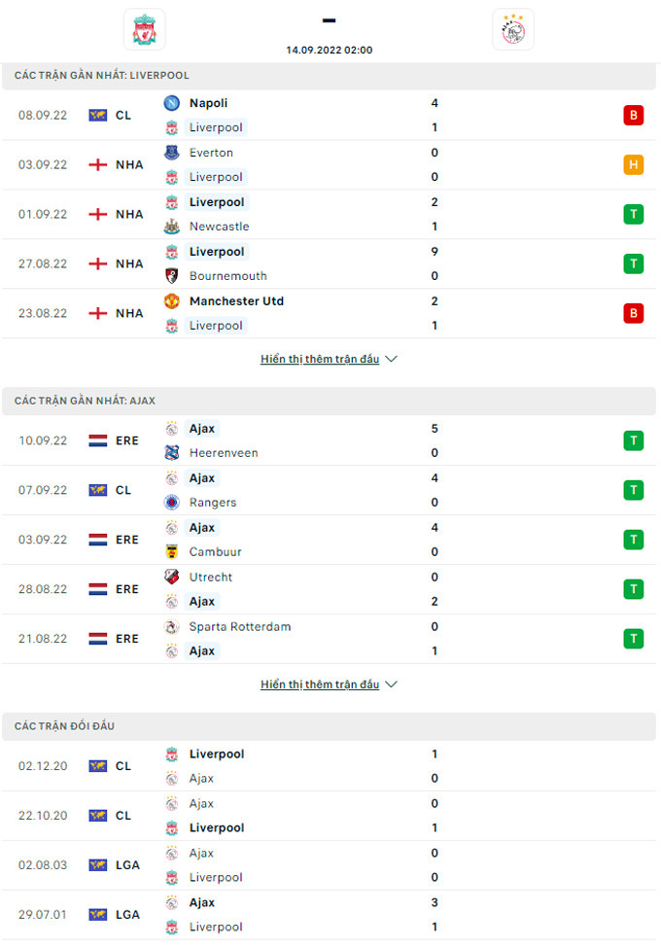This screenshot has width=661, height=947.
Task: Click the orange H draw badge for Everton match
Action: click(634, 165)
